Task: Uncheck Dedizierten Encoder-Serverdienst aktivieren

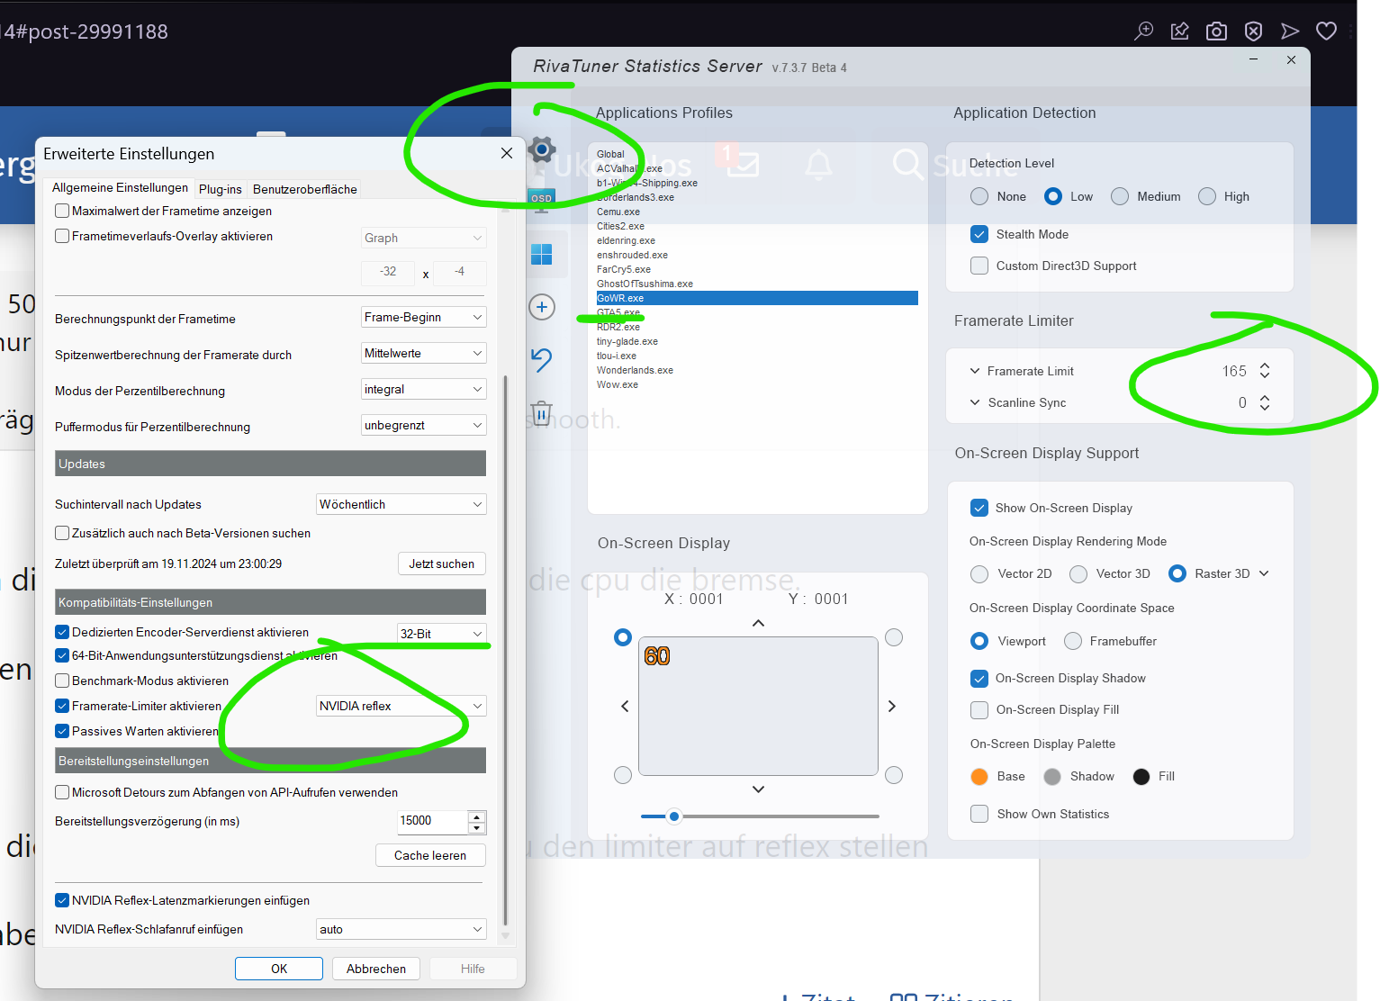Action: [62, 632]
